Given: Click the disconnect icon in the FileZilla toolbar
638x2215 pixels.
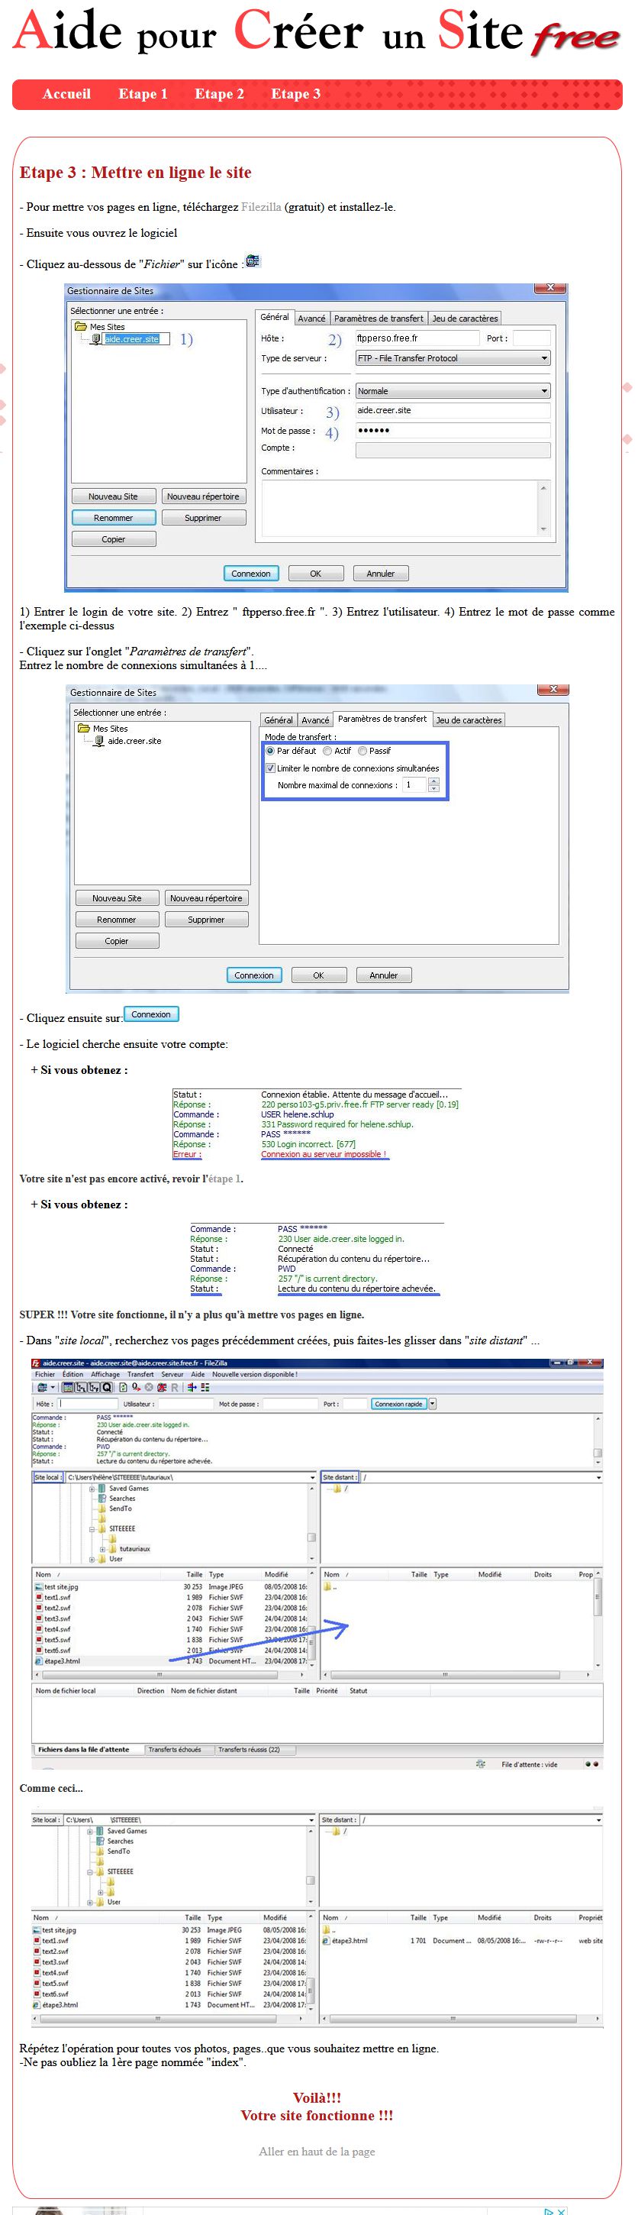Looking at the screenshot, I should [162, 1387].
